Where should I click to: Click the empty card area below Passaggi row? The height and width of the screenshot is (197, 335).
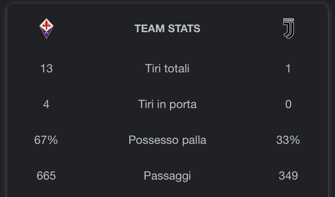coord(167,191)
